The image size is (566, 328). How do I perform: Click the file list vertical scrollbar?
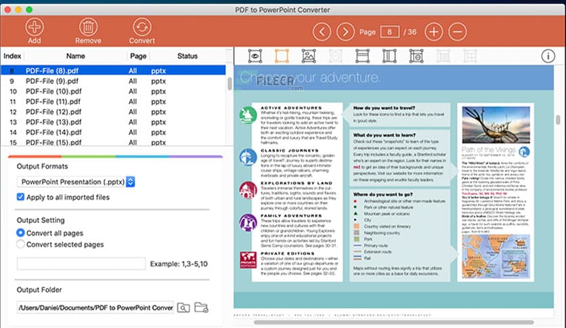(x=230, y=84)
